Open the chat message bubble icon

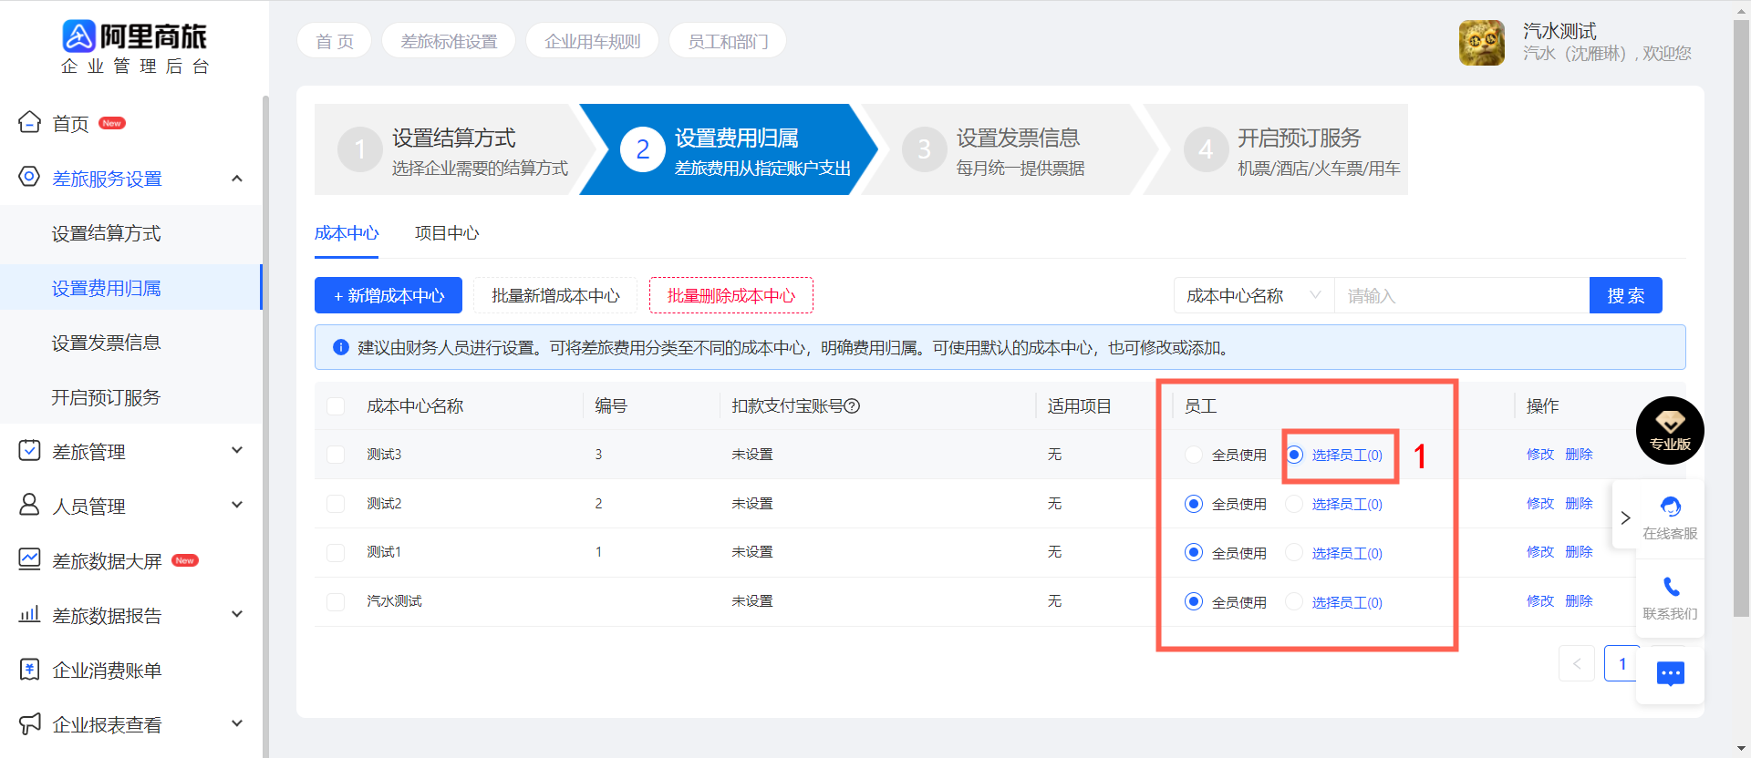(x=1671, y=674)
